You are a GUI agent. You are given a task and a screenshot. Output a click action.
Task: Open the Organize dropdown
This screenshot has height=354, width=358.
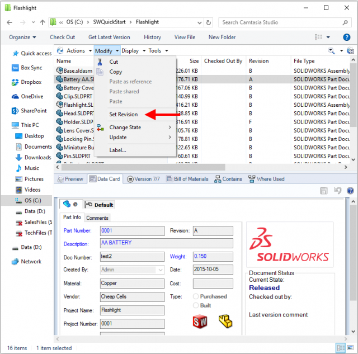(x=22, y=37)
